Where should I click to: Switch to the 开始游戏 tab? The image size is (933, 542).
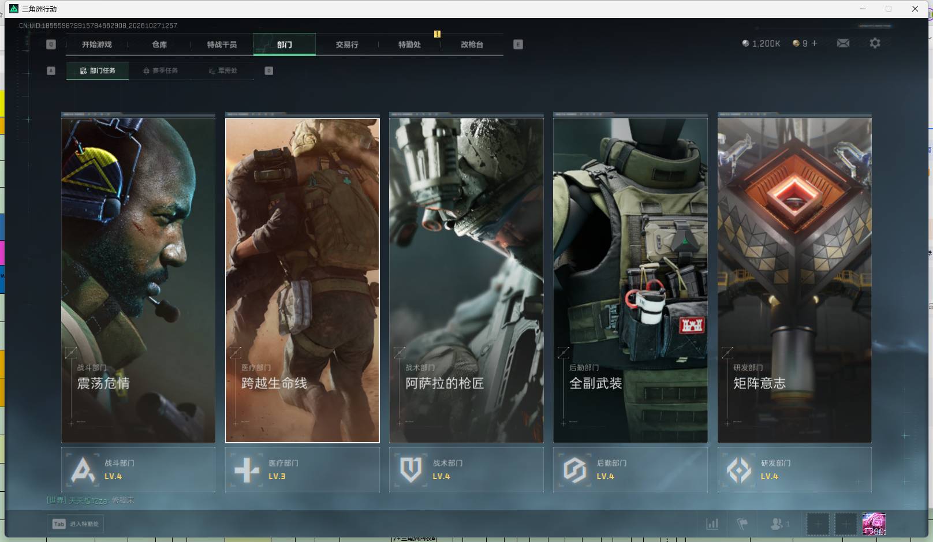(96, 44)
